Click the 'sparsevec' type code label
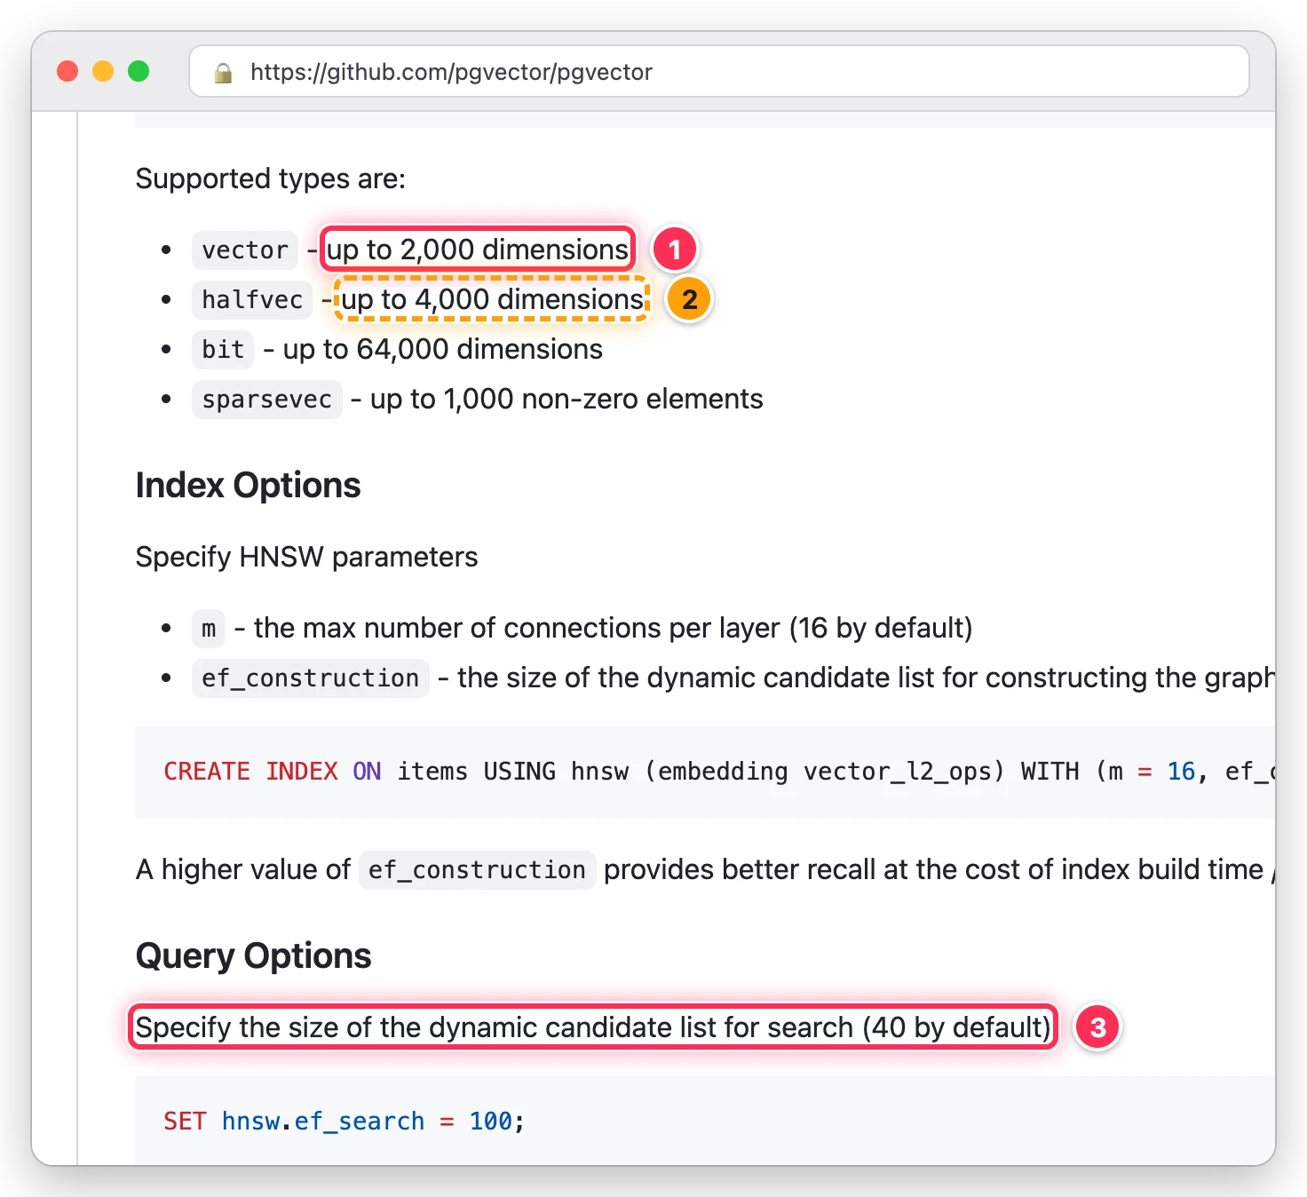This screenshot has width=1307, height=1197. coord(266,400)
